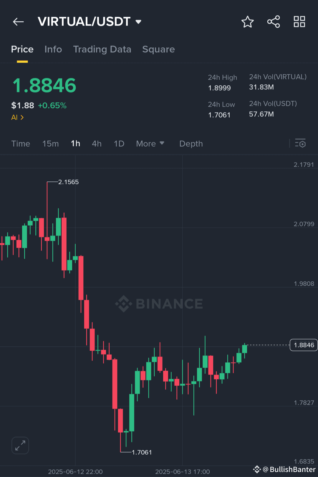Select the Time display mode
The height and width of the screenshot is (477, 318).
pos(21,144)
